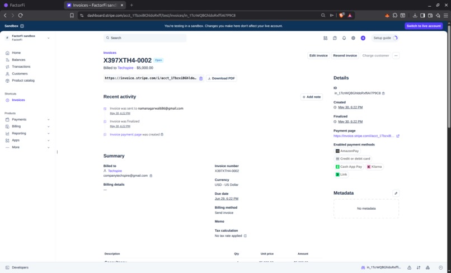Switch to live account
This screenshot has height=273, width=451.
[x=424, y=26]
